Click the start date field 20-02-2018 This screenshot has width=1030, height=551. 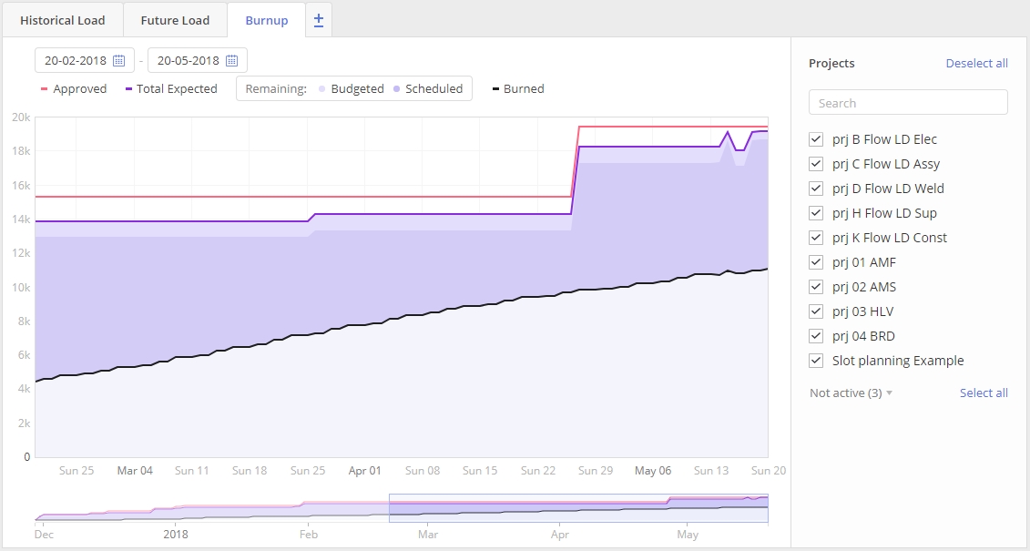85,60
